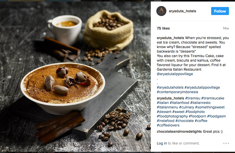Visit chocolateandmoredelights commenter profile
The height and width of the screenshot is (153, 235).
[x=179, y=131]
